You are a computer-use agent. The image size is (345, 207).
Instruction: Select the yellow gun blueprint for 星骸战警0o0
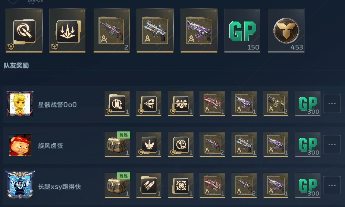pyautogui.click(x=276, y=103)
